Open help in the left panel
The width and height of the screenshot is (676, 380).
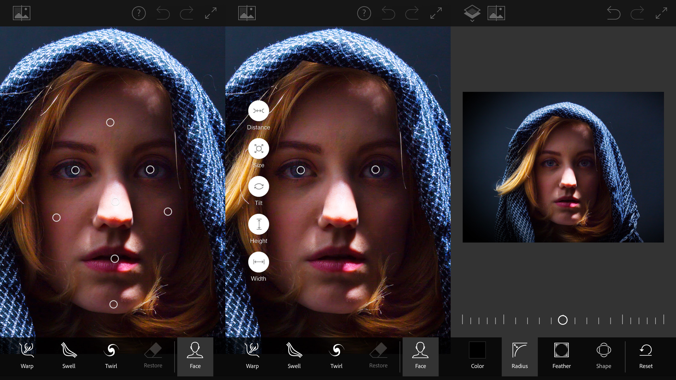(x=139, y=13)
